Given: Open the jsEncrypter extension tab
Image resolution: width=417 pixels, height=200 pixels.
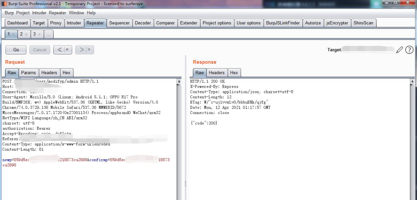Looking at the screenshot, I should click(x=338, y=23).
